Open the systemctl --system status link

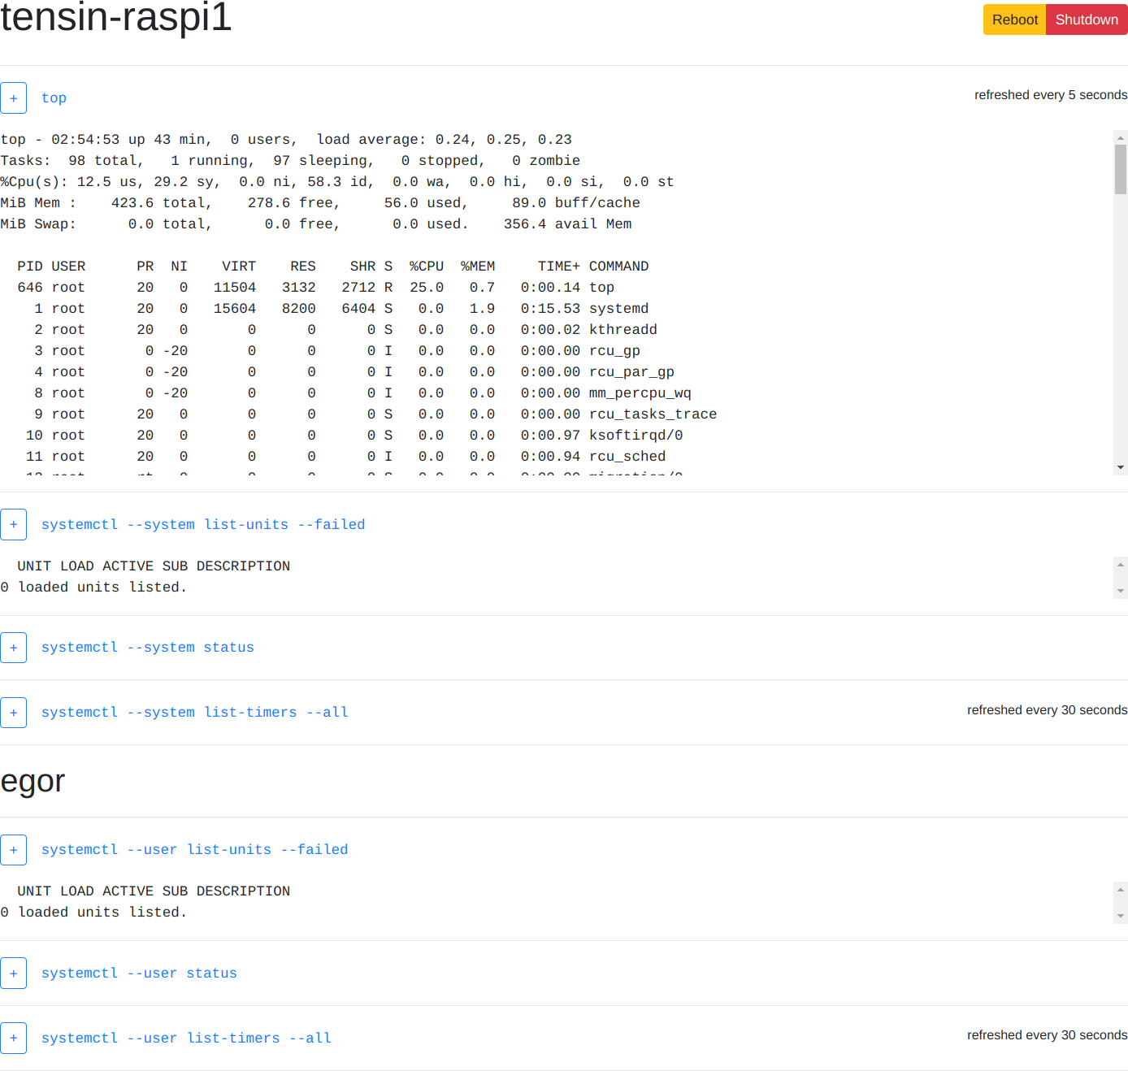click(x=148, y=648)
